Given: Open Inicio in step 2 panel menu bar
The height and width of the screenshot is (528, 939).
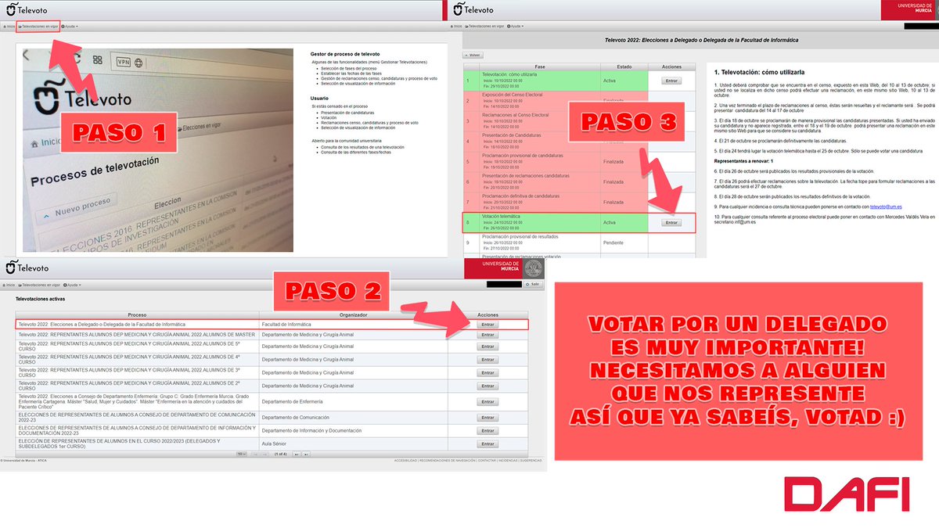Looking at the screenshot, I should (10, 286).
